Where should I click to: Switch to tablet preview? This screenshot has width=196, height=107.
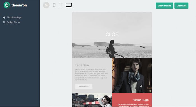click(x=60, y=5)
